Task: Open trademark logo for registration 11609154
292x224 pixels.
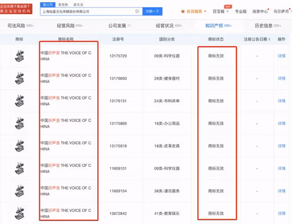Action: (19, 191)
